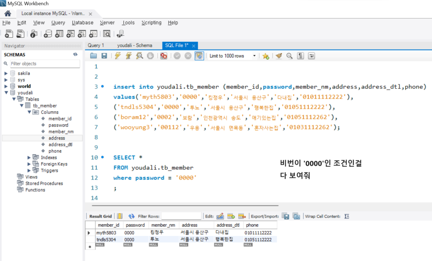
Task: Create a new schema icon
Action: (x=48, y=34)
